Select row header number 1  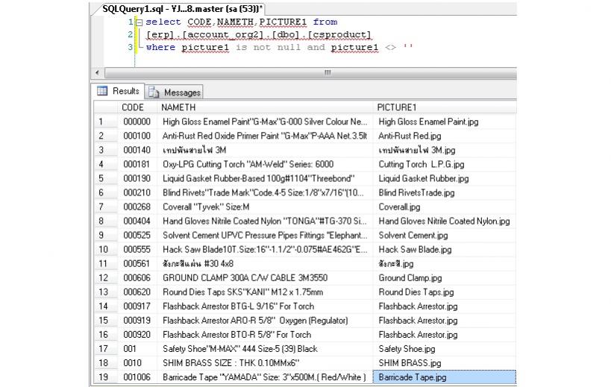pos(106,122)
